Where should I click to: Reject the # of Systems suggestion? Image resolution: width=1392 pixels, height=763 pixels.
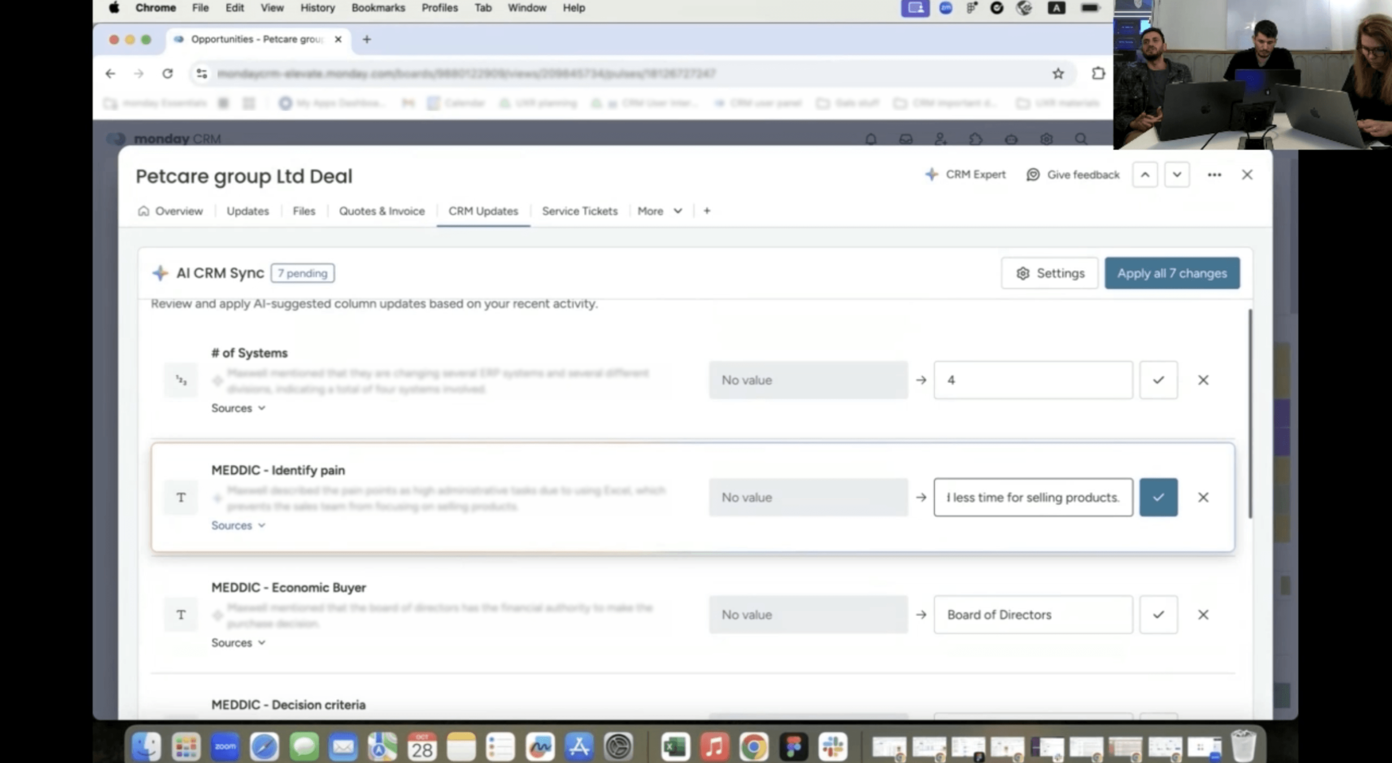(1203, 380)
